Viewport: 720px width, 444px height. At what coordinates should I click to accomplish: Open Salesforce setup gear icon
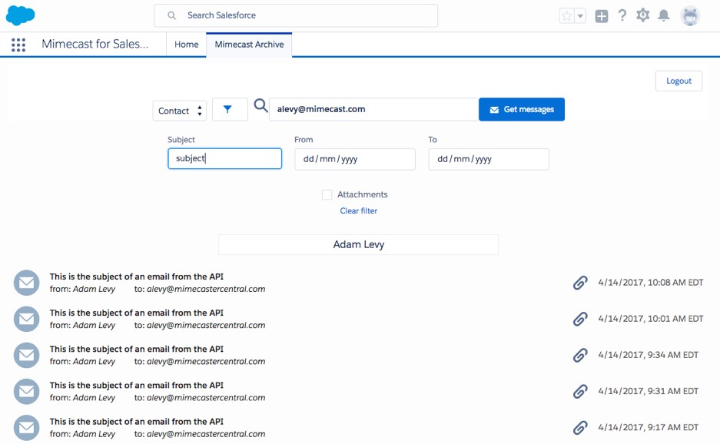click(642, 15)
